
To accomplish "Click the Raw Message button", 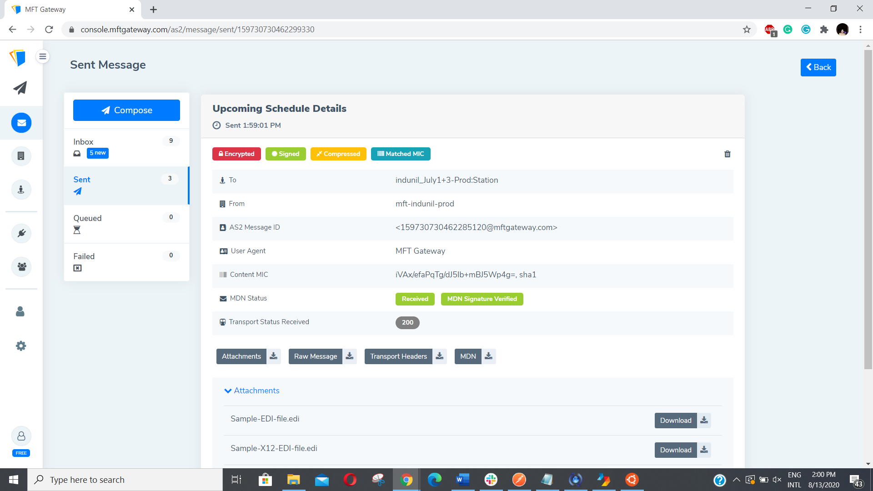I will [316, 356].
